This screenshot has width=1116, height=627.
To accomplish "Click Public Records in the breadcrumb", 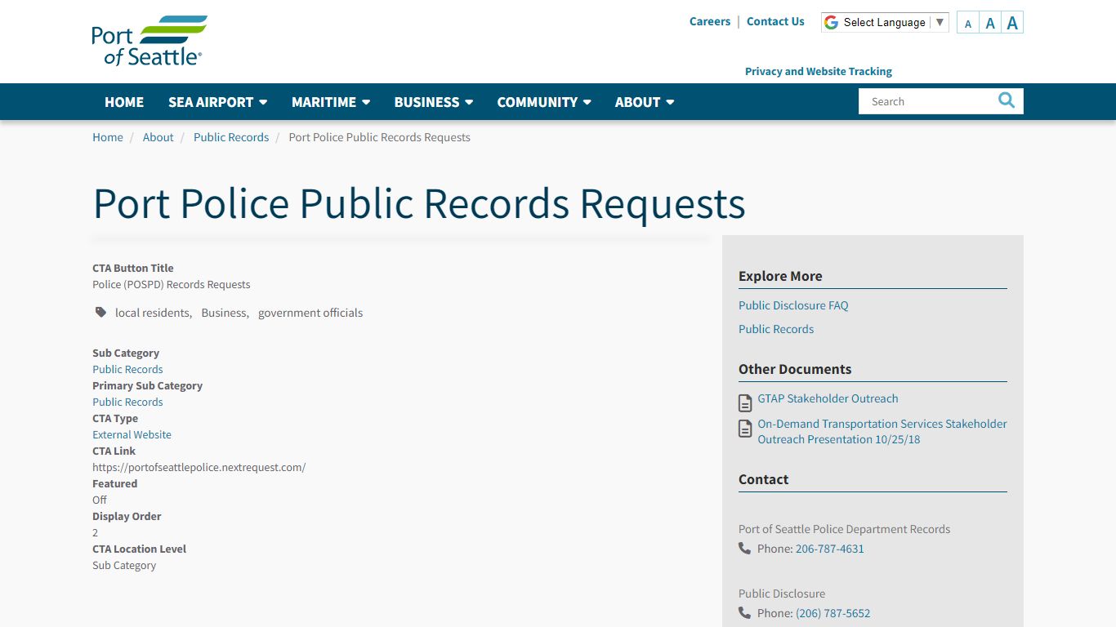I will click(231, 137).
